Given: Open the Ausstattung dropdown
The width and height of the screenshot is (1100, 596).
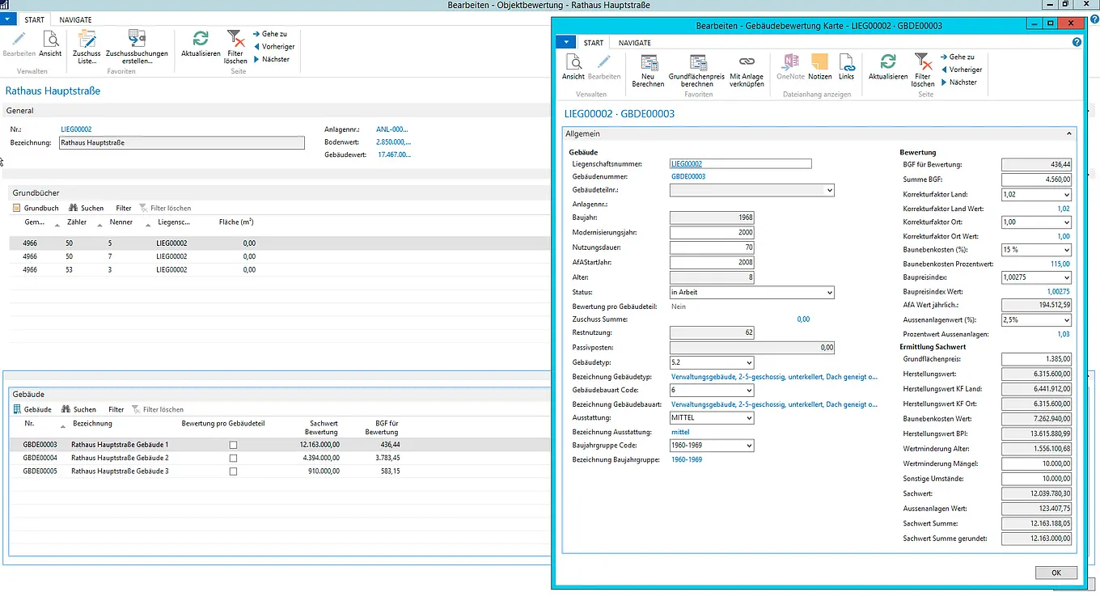Looking at the screenshot, I should tap(747, 418).
